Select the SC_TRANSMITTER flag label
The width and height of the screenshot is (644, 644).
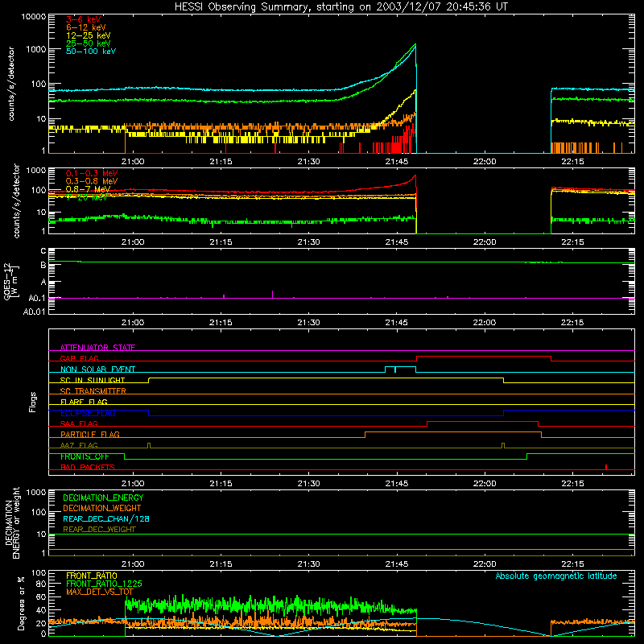pyautogui.click(x=93, y=391)
